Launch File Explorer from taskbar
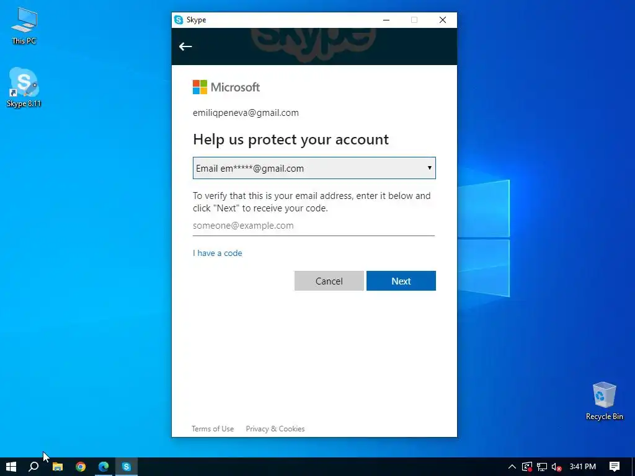The image size is (635, 476). tap(58, 467)
